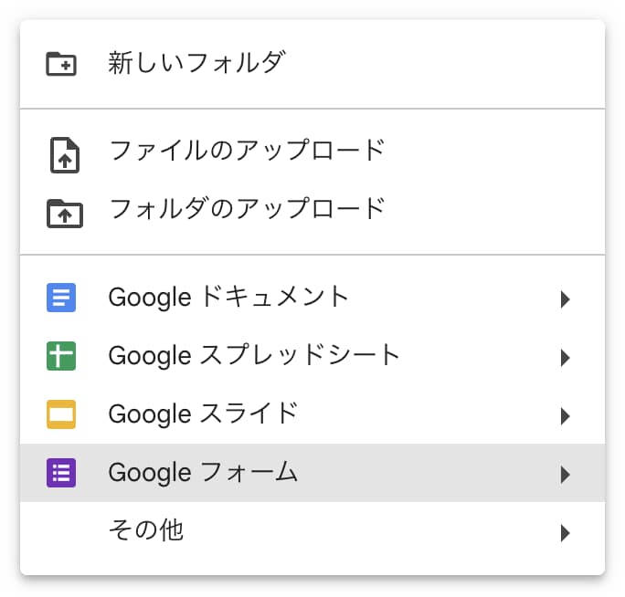Choose the フォルダのアップロード text
The image size is (625, 597).
click(247, 209)
